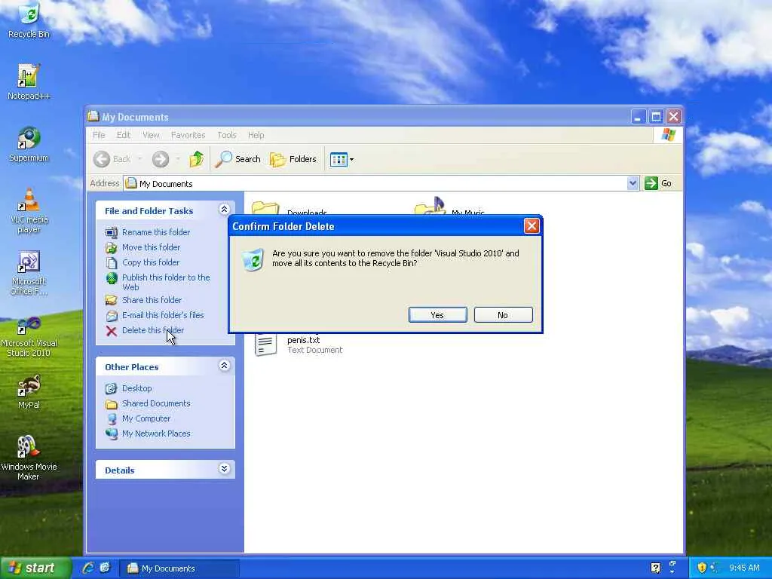This screenshot has height=579, width=772.
Task: Launch Notepad++ from the desktop
Action: (29, 81)
